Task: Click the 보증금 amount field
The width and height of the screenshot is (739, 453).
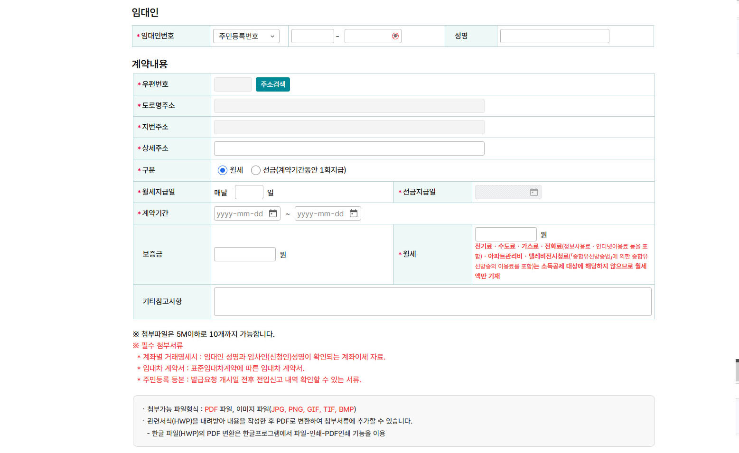Action: click(244, 254)
